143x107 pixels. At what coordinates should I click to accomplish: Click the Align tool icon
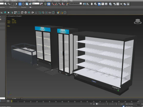88,4
